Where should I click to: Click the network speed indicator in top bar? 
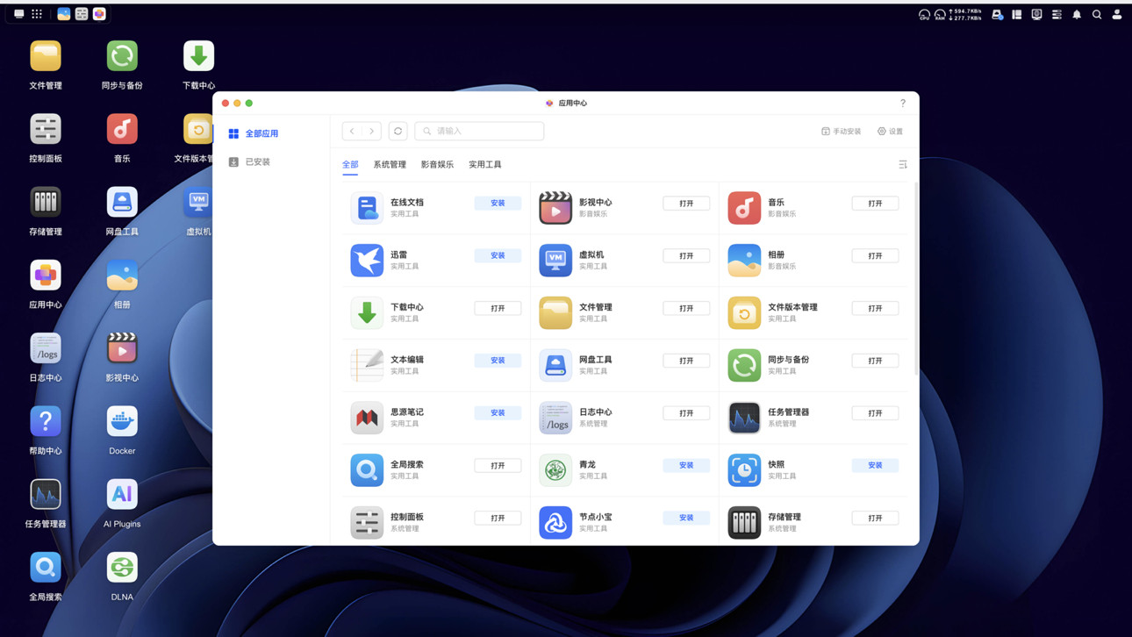[x=965, y=15]
